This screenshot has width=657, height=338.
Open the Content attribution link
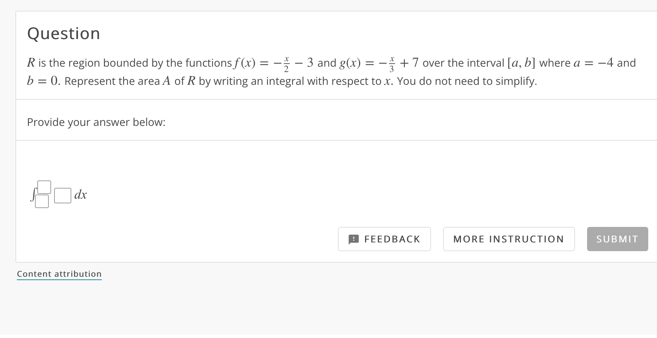(x=59, y=274)
